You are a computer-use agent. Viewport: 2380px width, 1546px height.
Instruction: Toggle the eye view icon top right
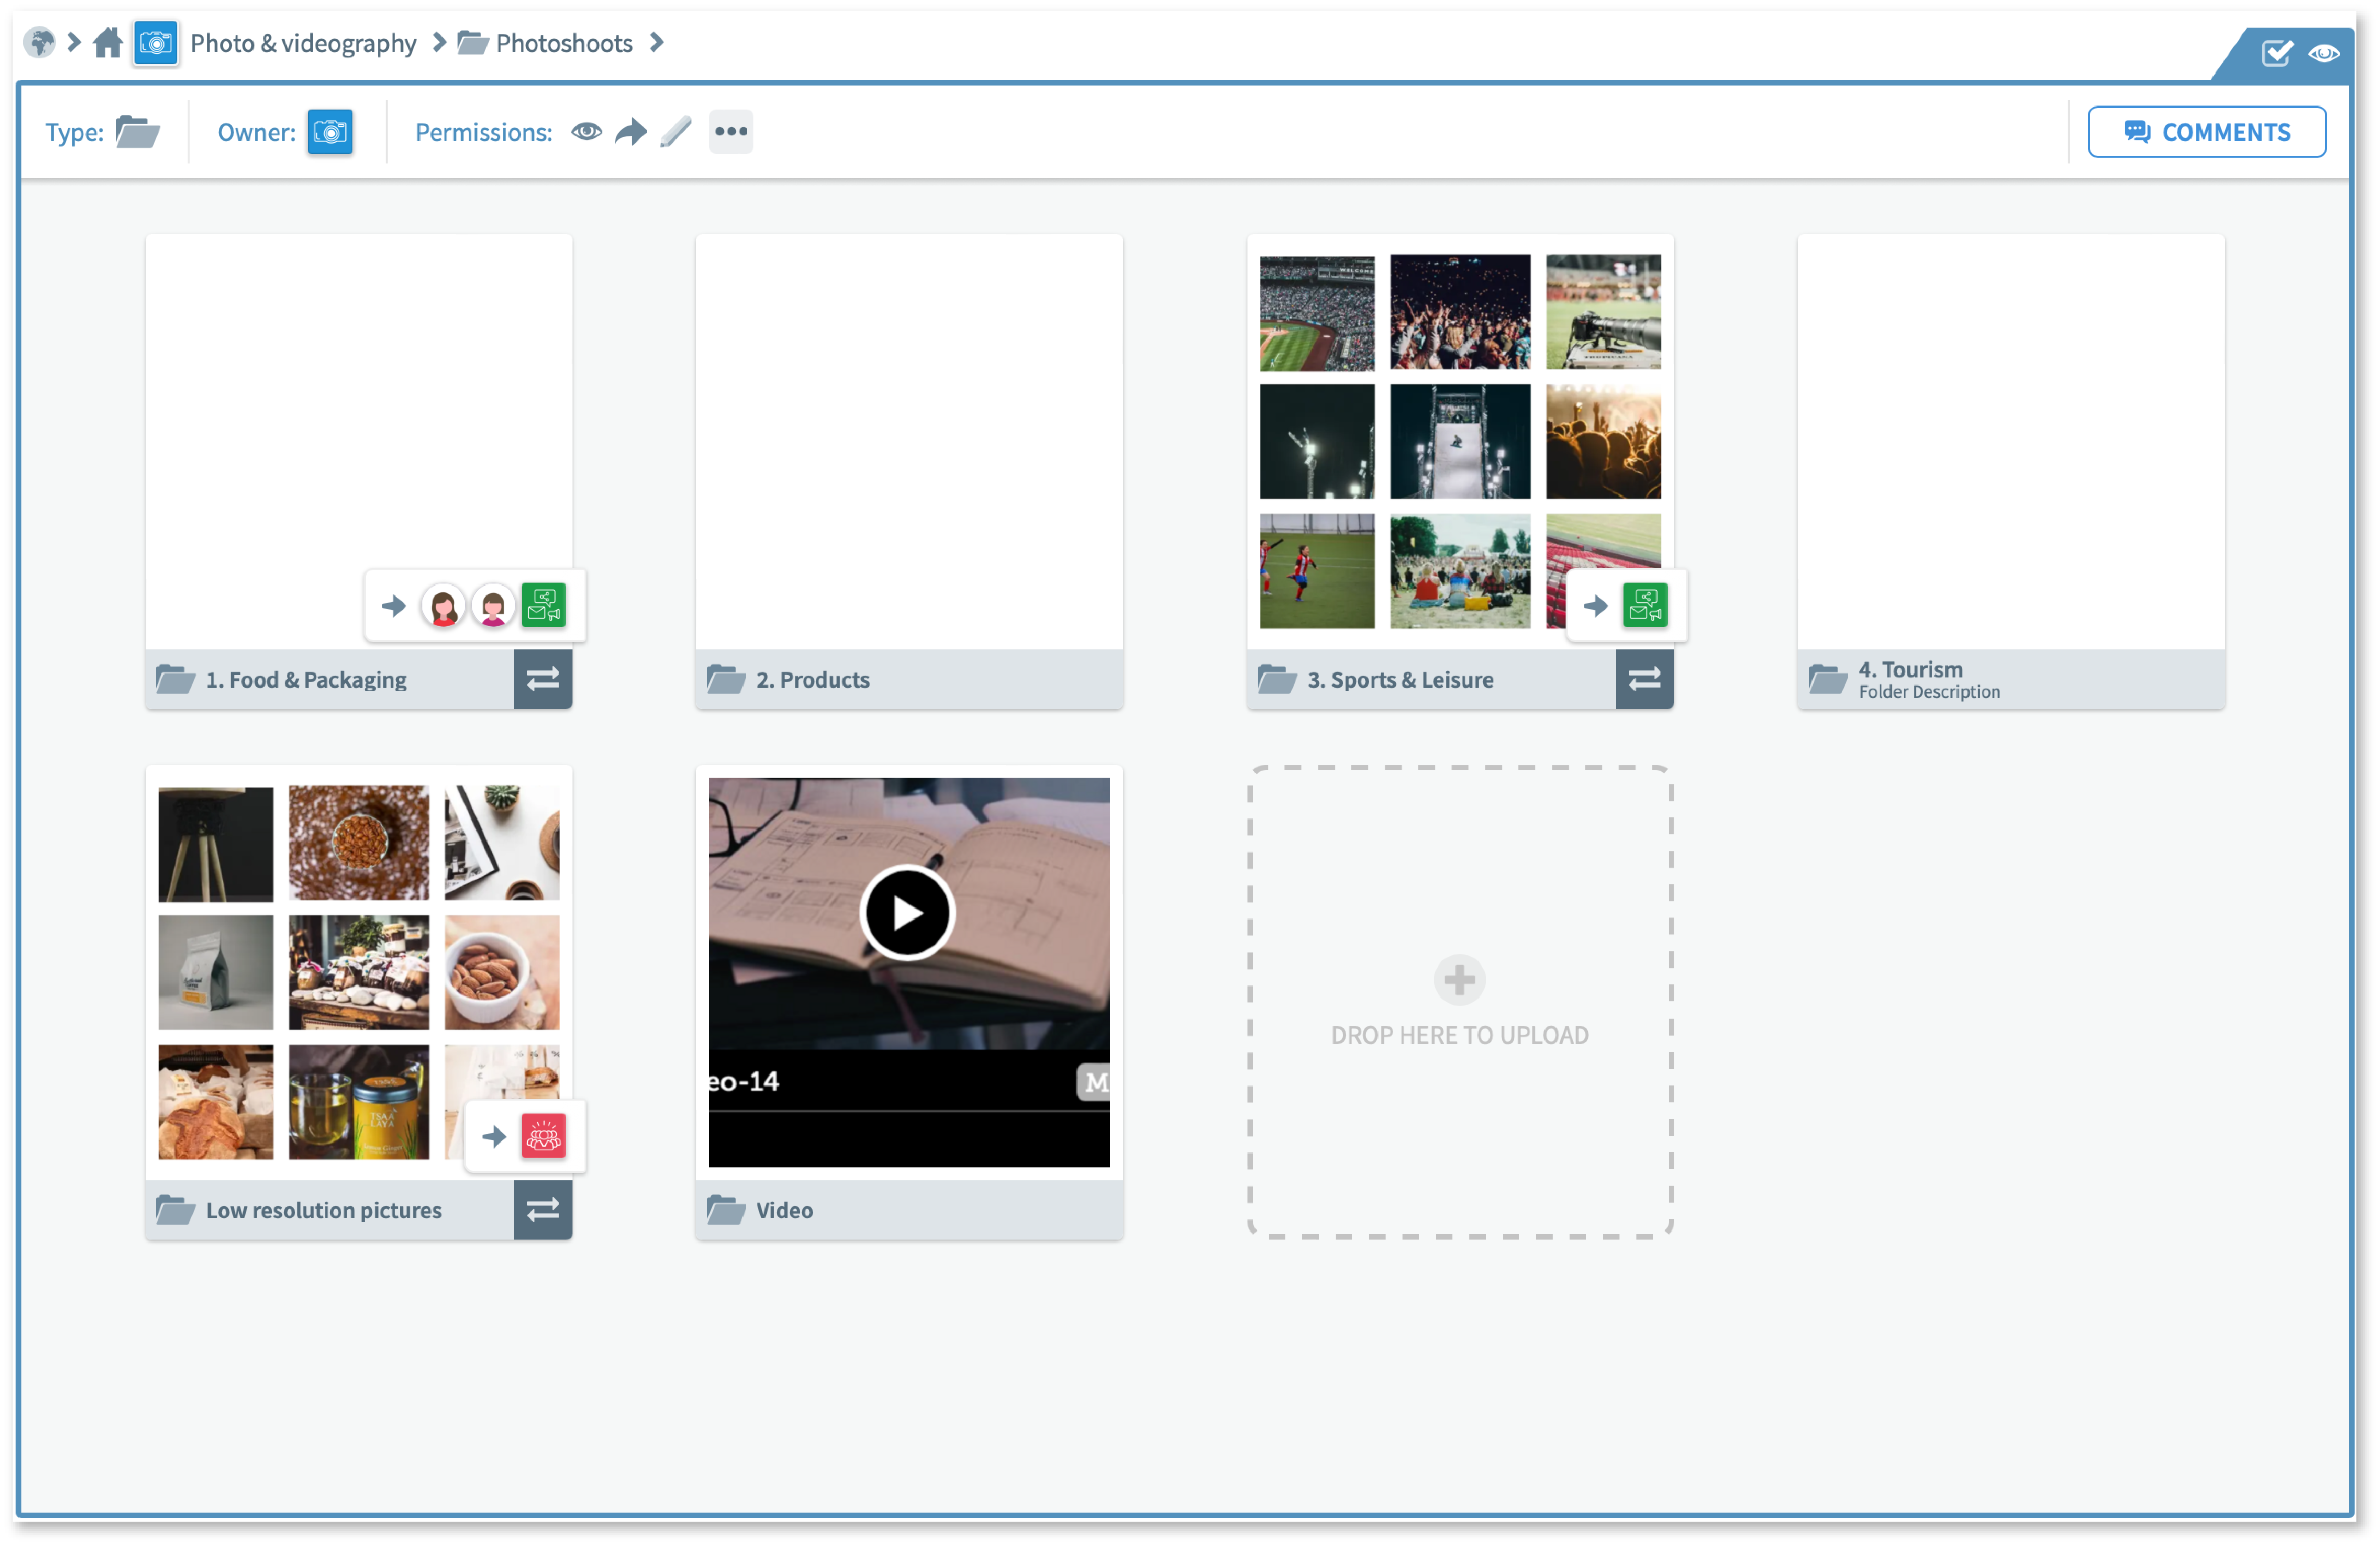[2324, 53]
